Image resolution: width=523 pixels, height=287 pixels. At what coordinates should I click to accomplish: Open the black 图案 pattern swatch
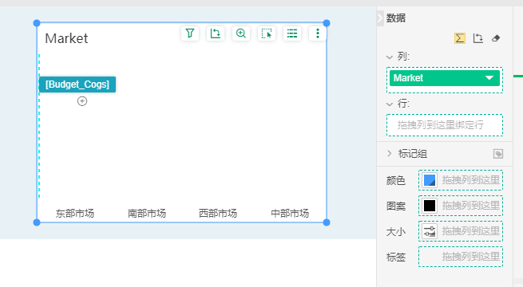pos(430,206)
